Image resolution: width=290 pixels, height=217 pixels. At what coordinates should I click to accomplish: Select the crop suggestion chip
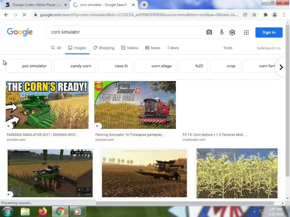[225, 66]
